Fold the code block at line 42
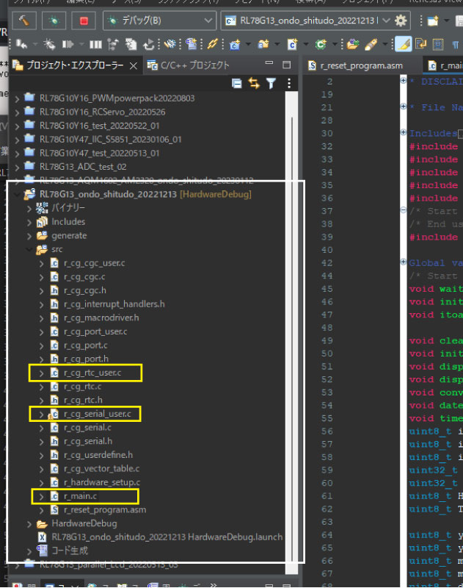Screen dimensions: 463x588 [404, 262]
